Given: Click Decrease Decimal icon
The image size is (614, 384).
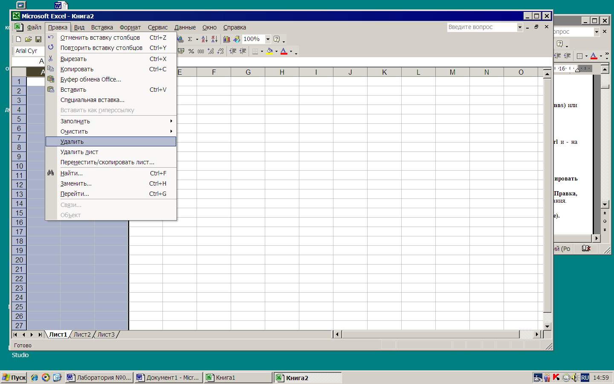Looking at the screenshot, I should pos(220,51).
